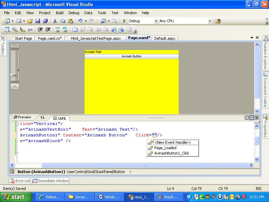Click the Paste clipboard icon

click(71, 21)
